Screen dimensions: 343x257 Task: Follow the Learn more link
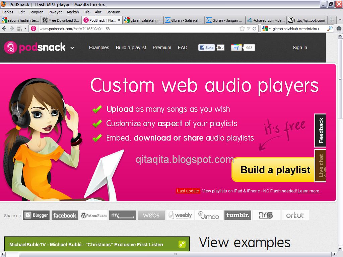point(308,191)
